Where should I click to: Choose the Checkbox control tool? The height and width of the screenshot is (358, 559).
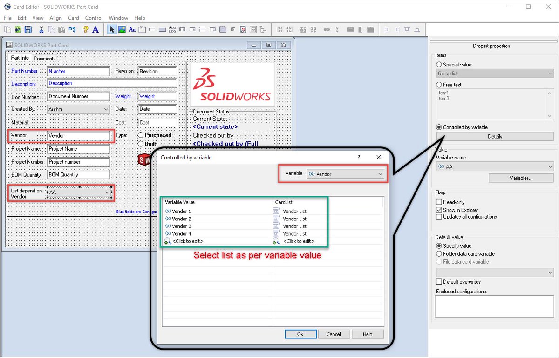232,29
